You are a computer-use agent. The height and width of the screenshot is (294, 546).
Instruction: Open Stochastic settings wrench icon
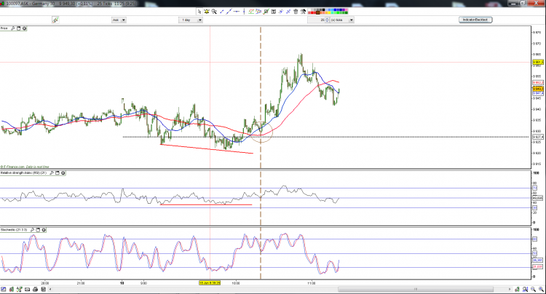pos(32,230)
